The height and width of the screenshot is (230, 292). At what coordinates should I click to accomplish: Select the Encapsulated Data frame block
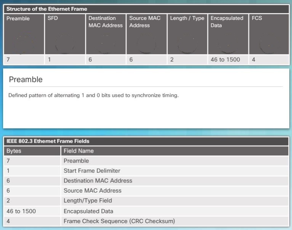coord(228,34)
